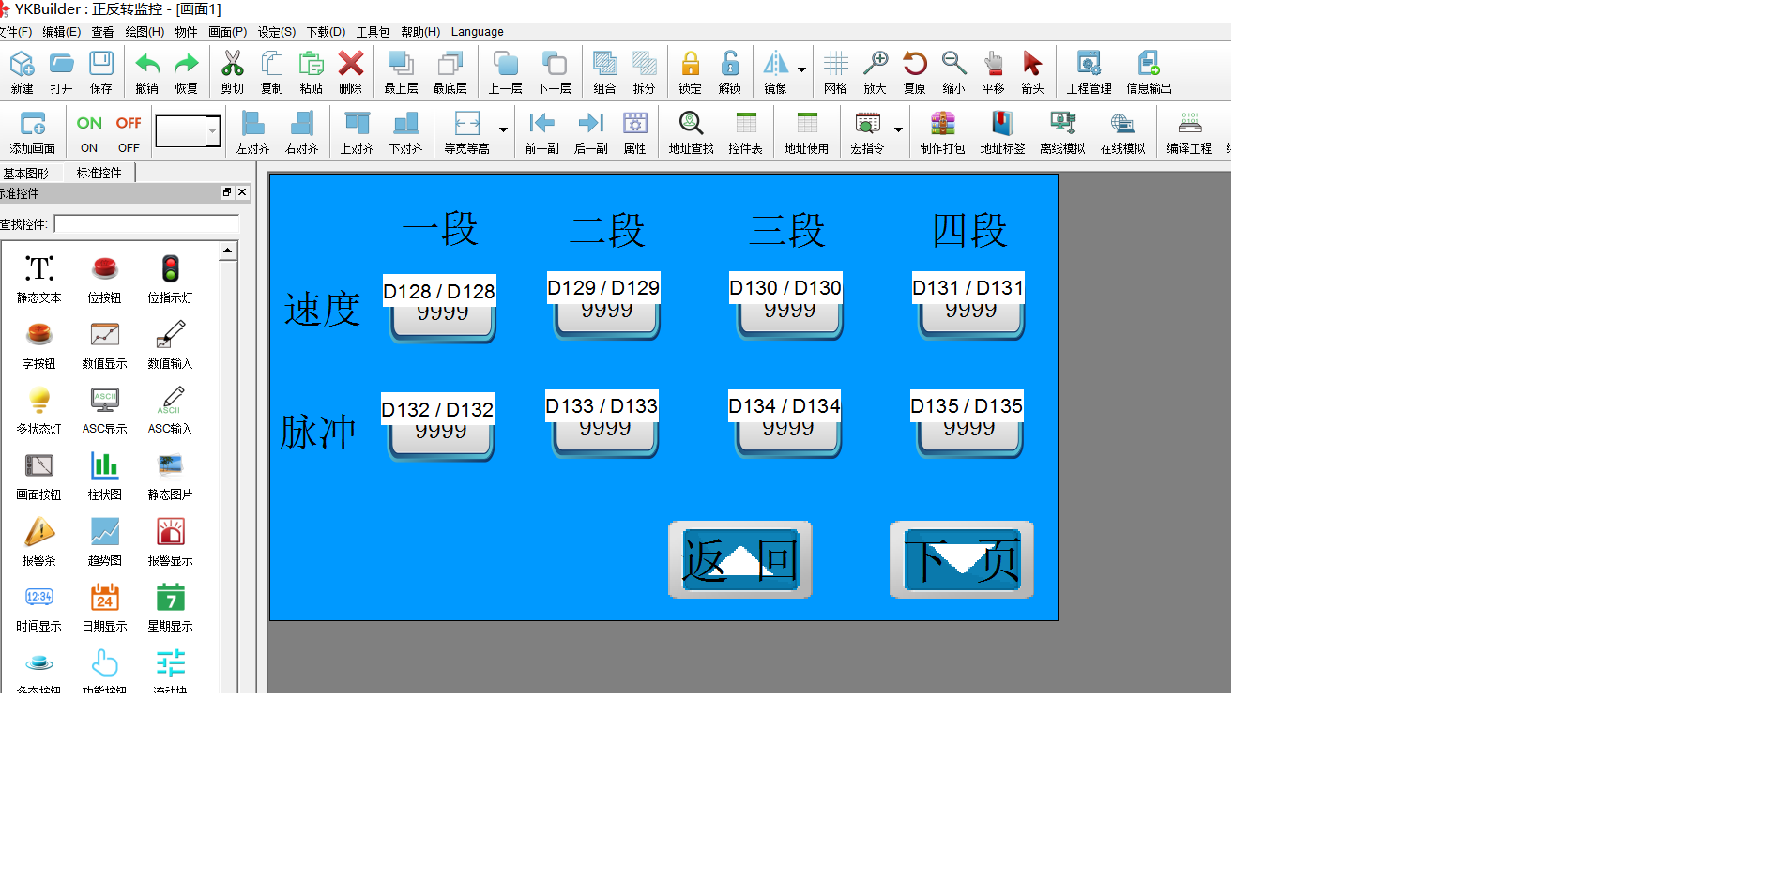Open the 下载(D) menu

[x=326, y=32]
